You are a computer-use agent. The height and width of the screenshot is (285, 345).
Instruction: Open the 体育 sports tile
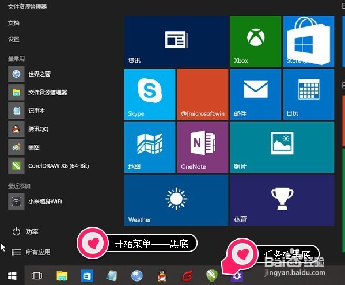[282, 200]
